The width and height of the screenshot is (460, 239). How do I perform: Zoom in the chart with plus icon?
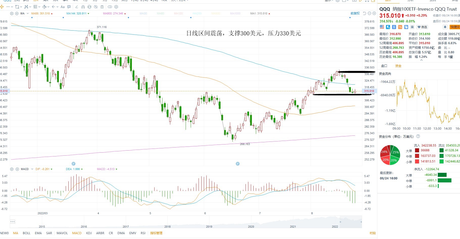[374, 13]
